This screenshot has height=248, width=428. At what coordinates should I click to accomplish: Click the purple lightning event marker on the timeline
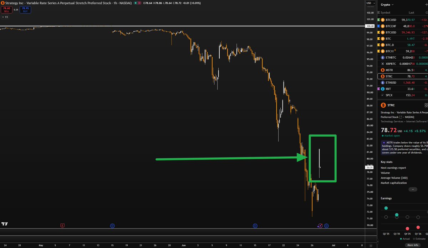tap(320, 225)
